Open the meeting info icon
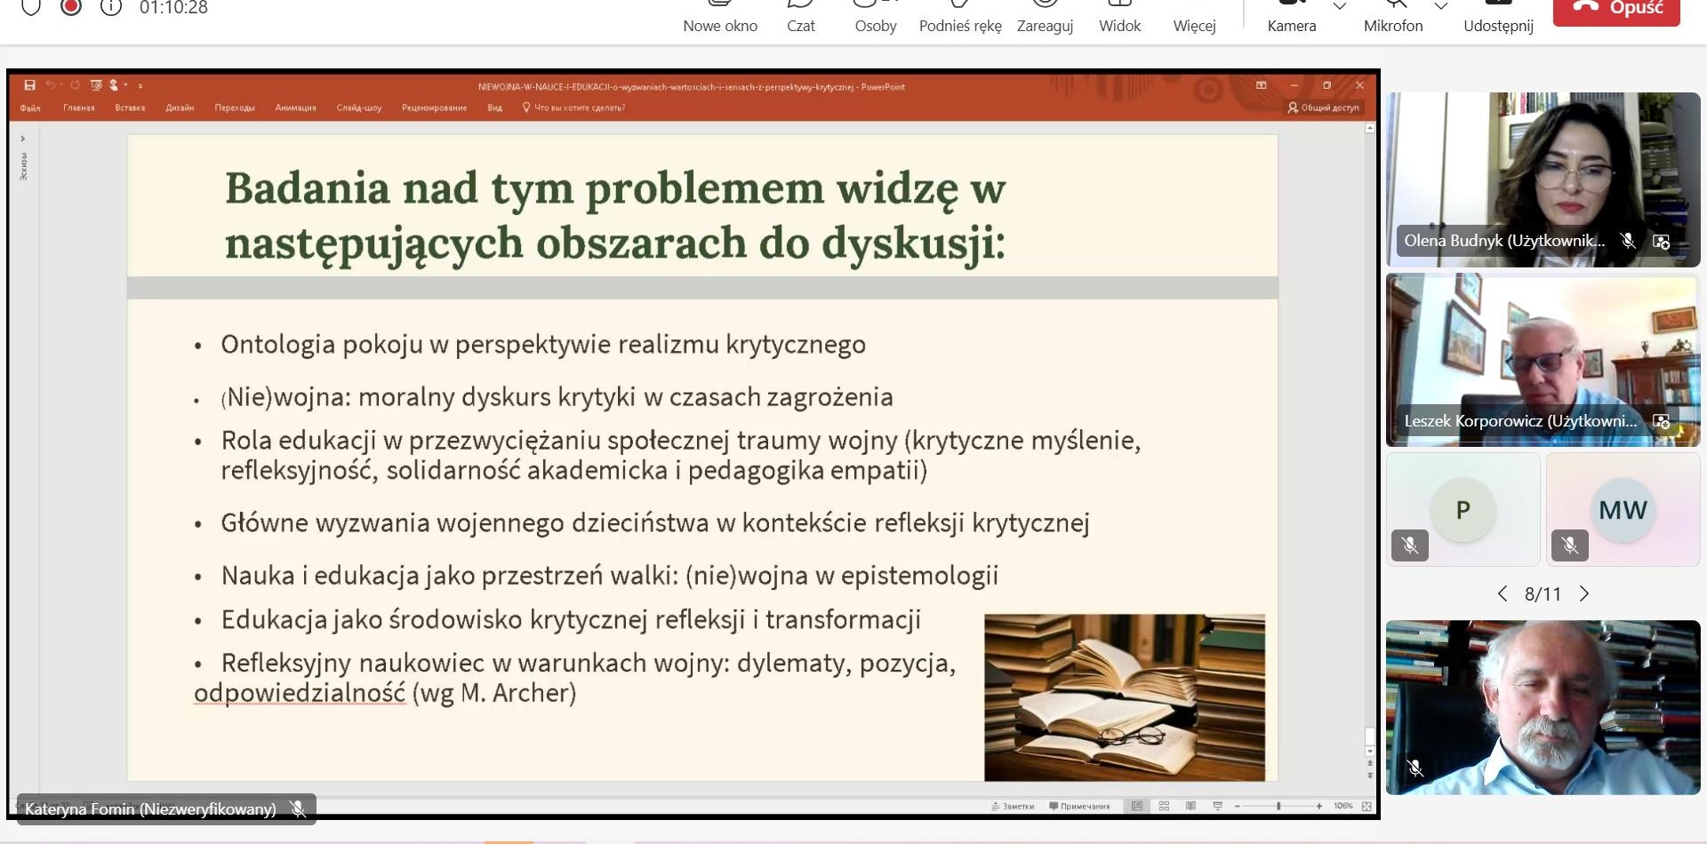The image size is (1707, 844). 111,8
